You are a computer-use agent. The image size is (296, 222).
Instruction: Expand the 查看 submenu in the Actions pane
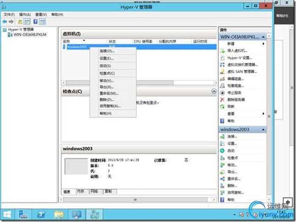263,114
